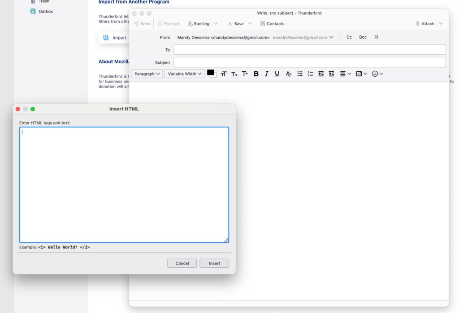Click the Import from Another Program heading
459x313 pixels.
tap(134, 2)
